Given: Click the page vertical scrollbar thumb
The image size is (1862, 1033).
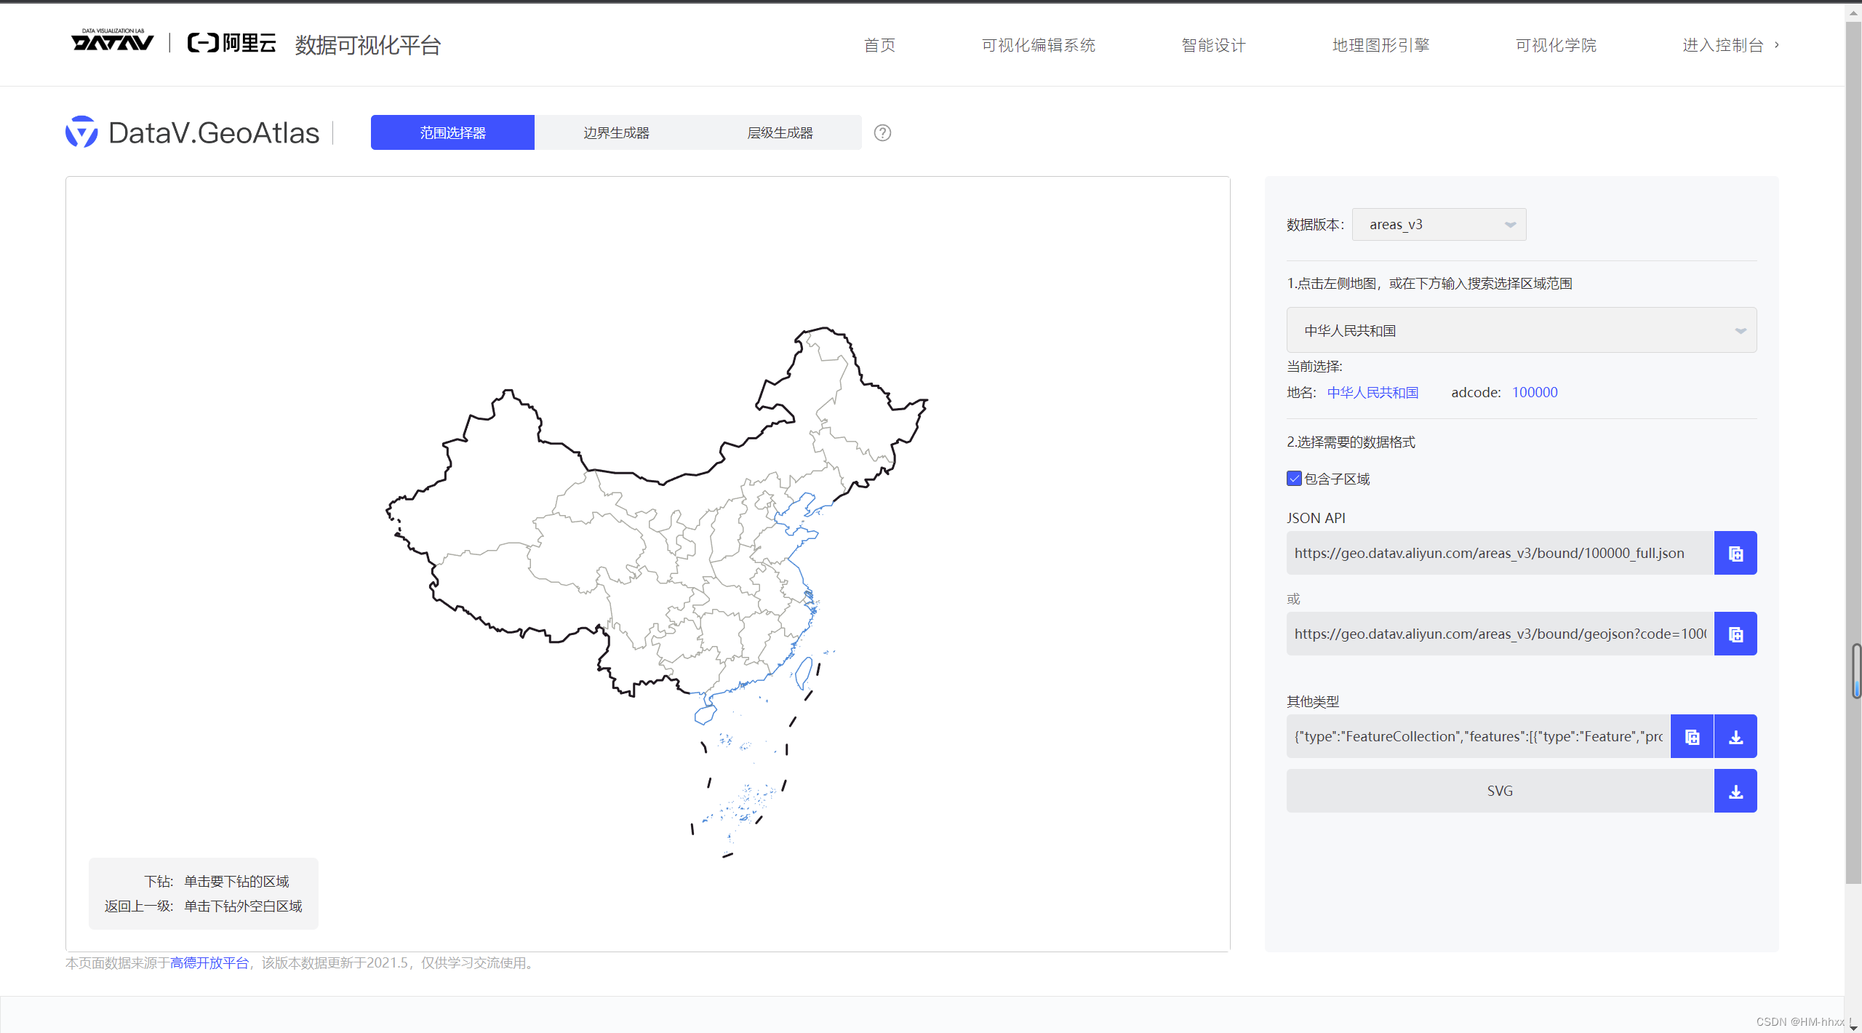Looking at the screenshot, I should [x=1853, y=451].
